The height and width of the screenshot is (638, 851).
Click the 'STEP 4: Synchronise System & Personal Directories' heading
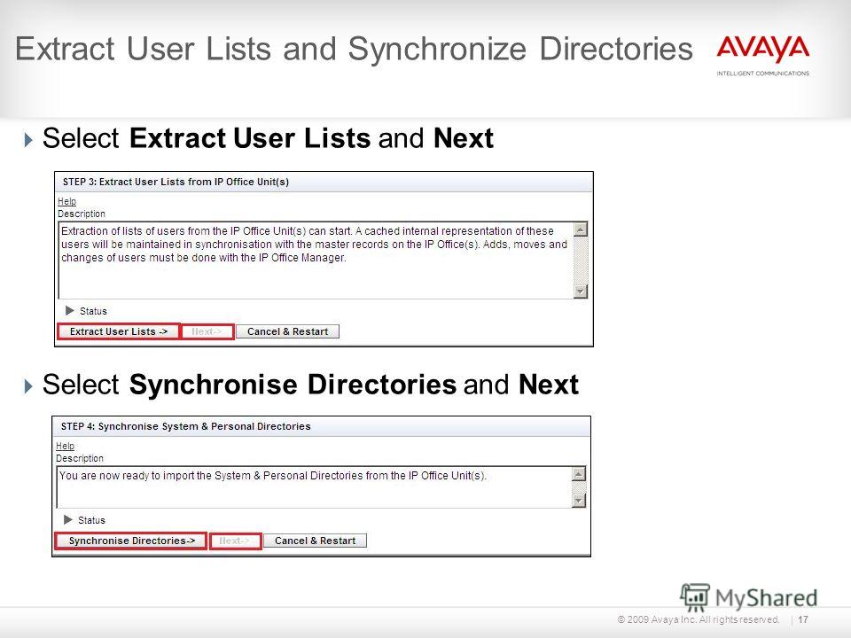(x=185, y=426)
